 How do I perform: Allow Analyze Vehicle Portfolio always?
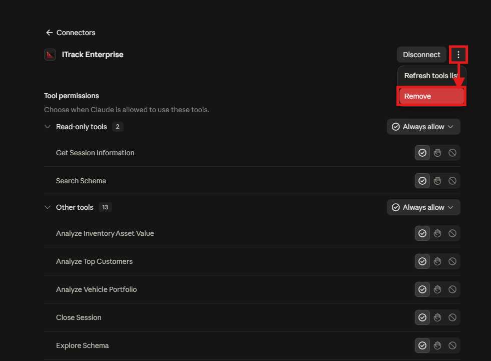point(422,289)
